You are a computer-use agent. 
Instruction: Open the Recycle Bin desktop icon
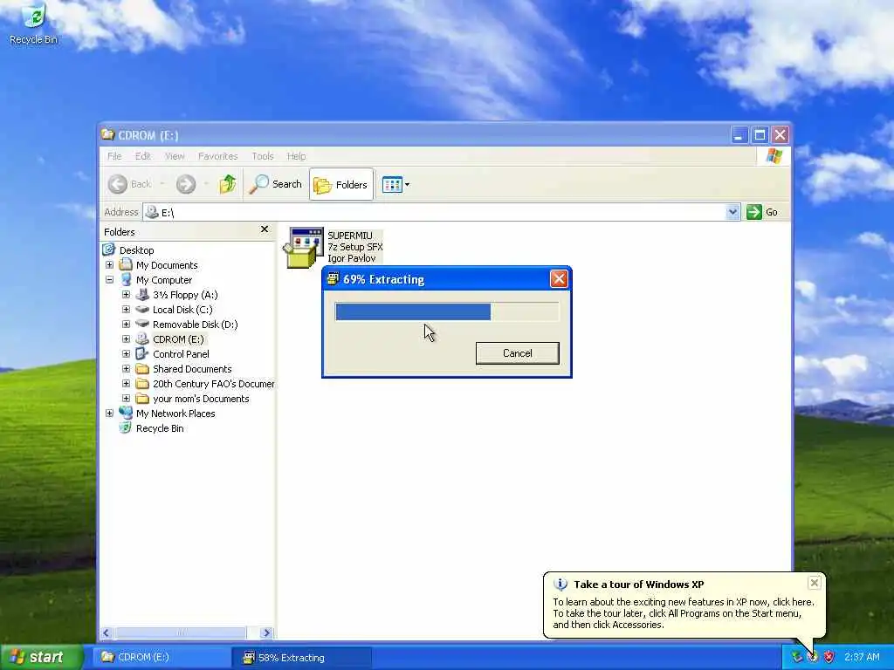[x=33, y=23]
